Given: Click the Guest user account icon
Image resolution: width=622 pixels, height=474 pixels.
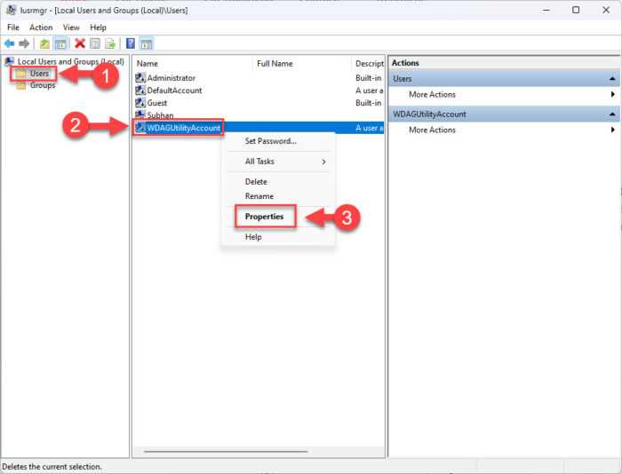Looking at the screenshot, I should (x=140, y=103).
